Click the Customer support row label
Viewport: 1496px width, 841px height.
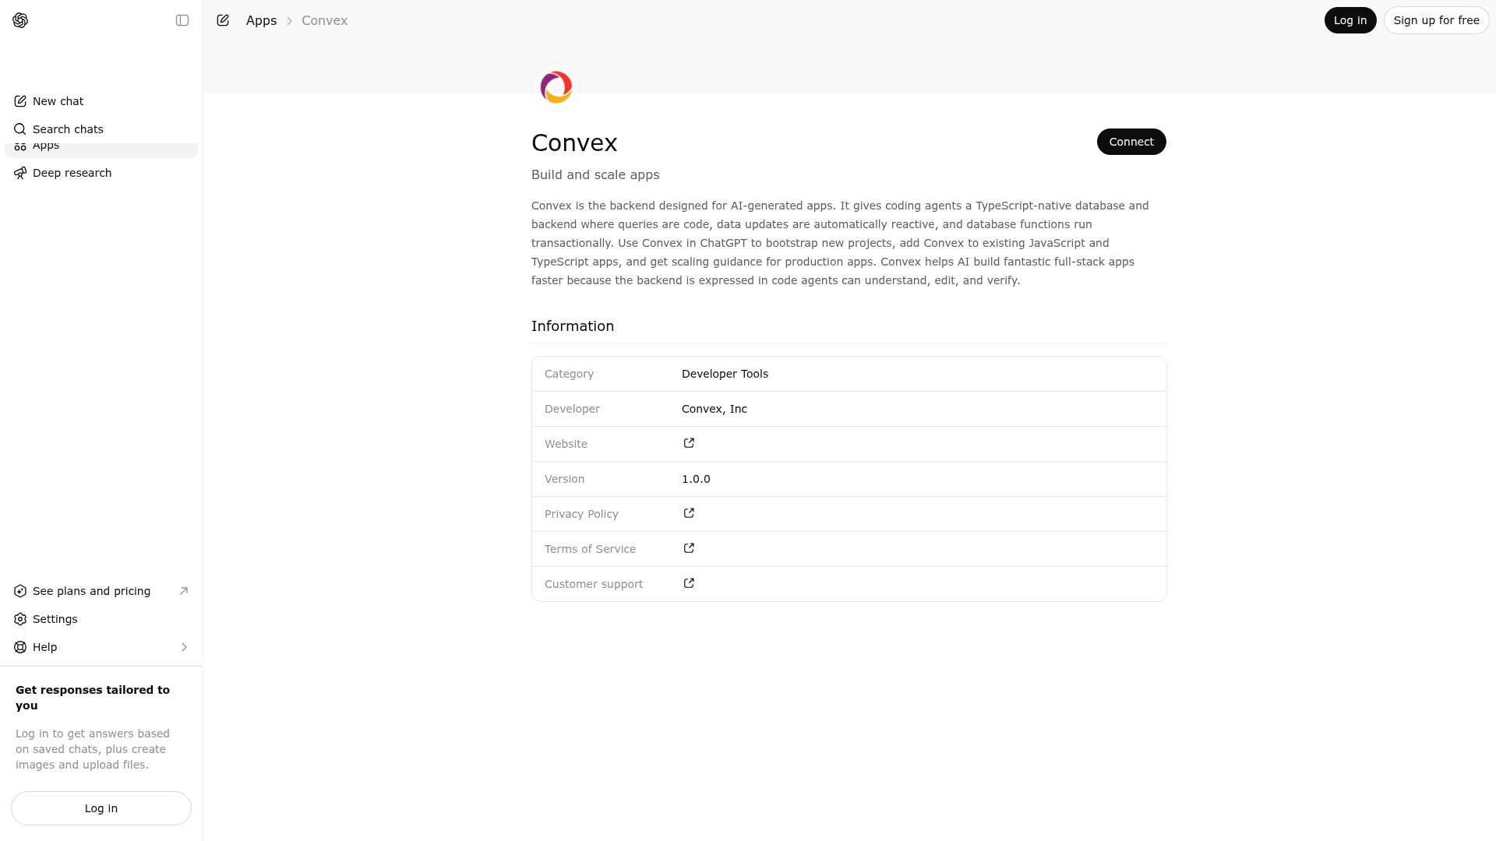click(594, 584)
